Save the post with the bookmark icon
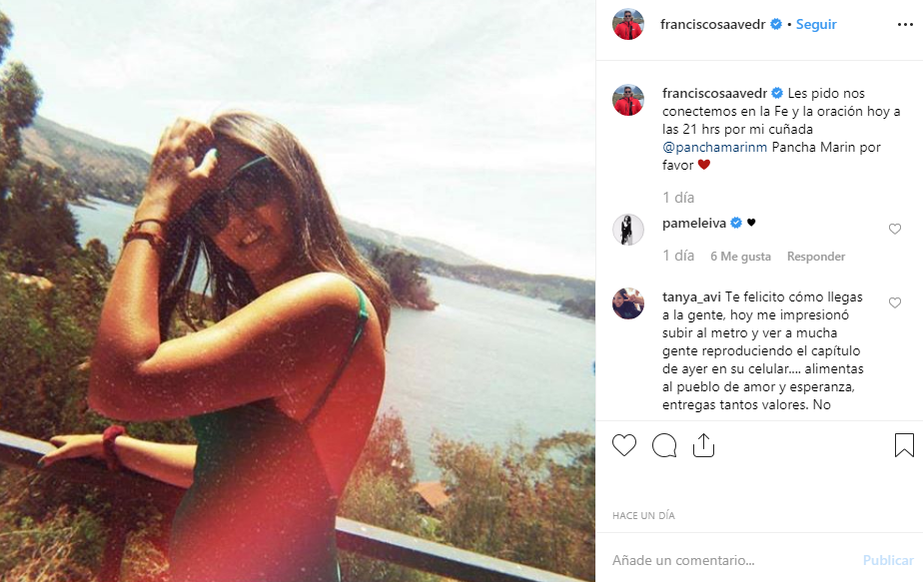923x582 pixels. pos(904,445)
